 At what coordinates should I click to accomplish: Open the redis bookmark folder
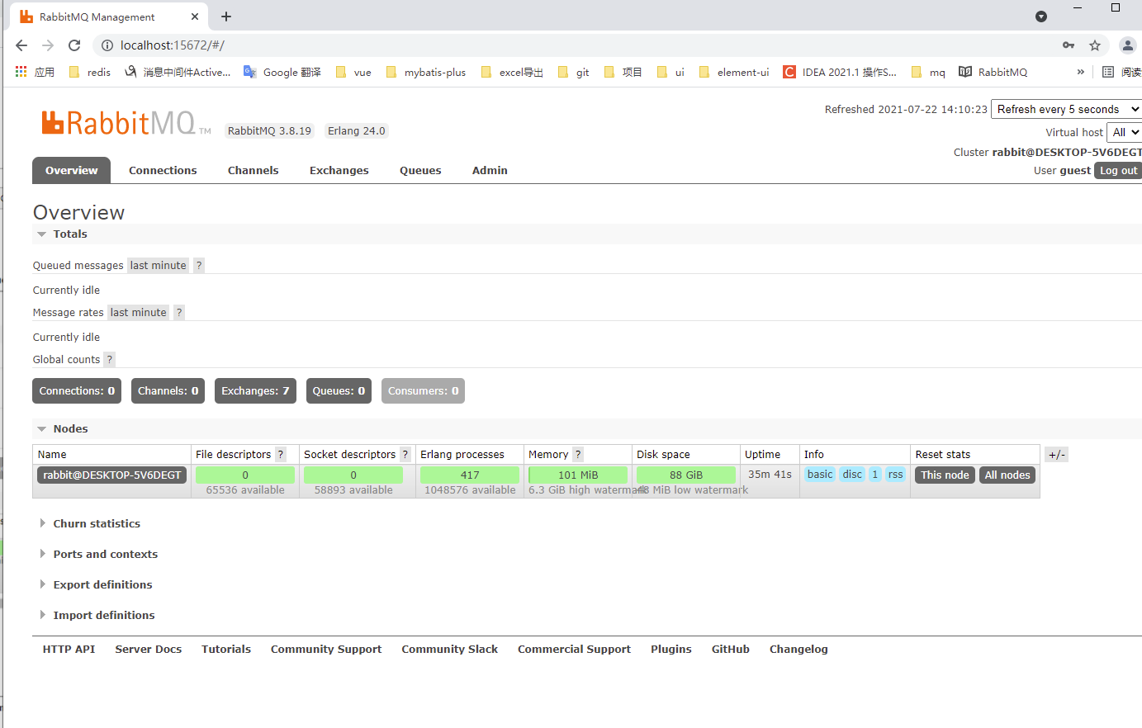(x=90, y=72)
